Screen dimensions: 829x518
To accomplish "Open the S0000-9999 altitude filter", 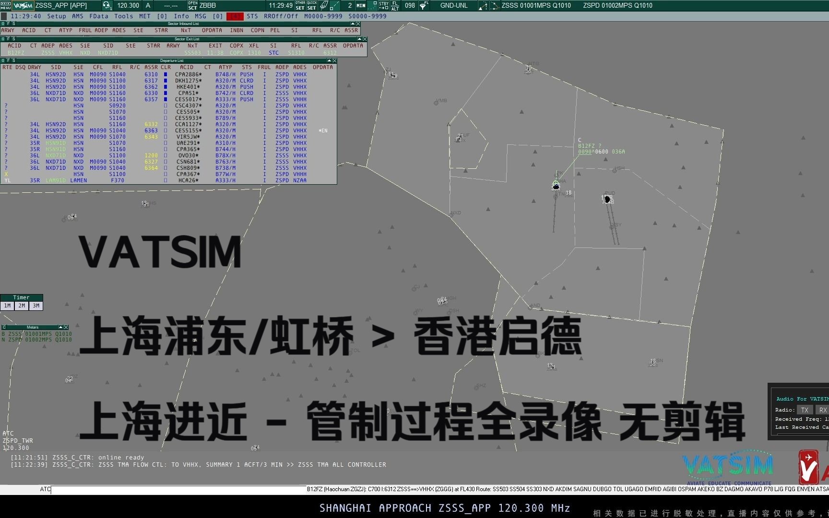I will (367, 16).
